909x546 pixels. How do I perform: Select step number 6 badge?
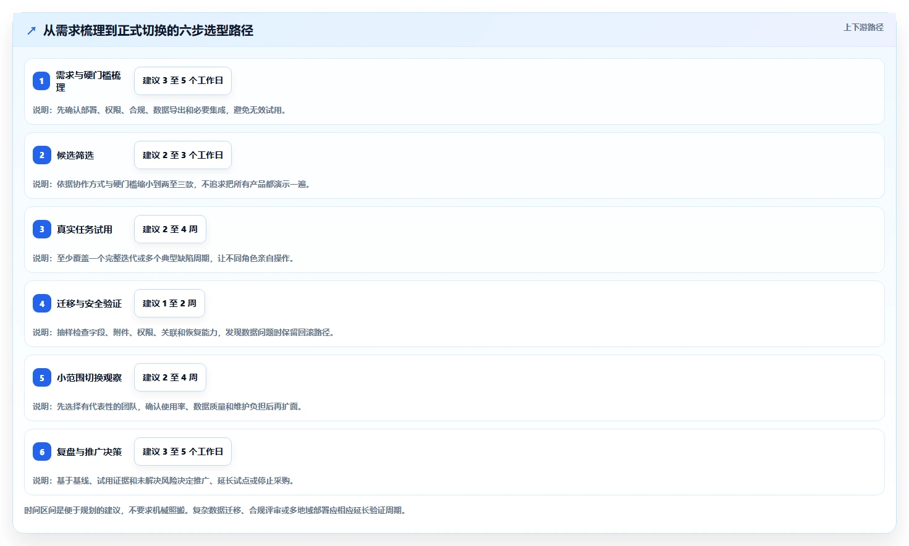pyautogui.click(x=41, y=451)
